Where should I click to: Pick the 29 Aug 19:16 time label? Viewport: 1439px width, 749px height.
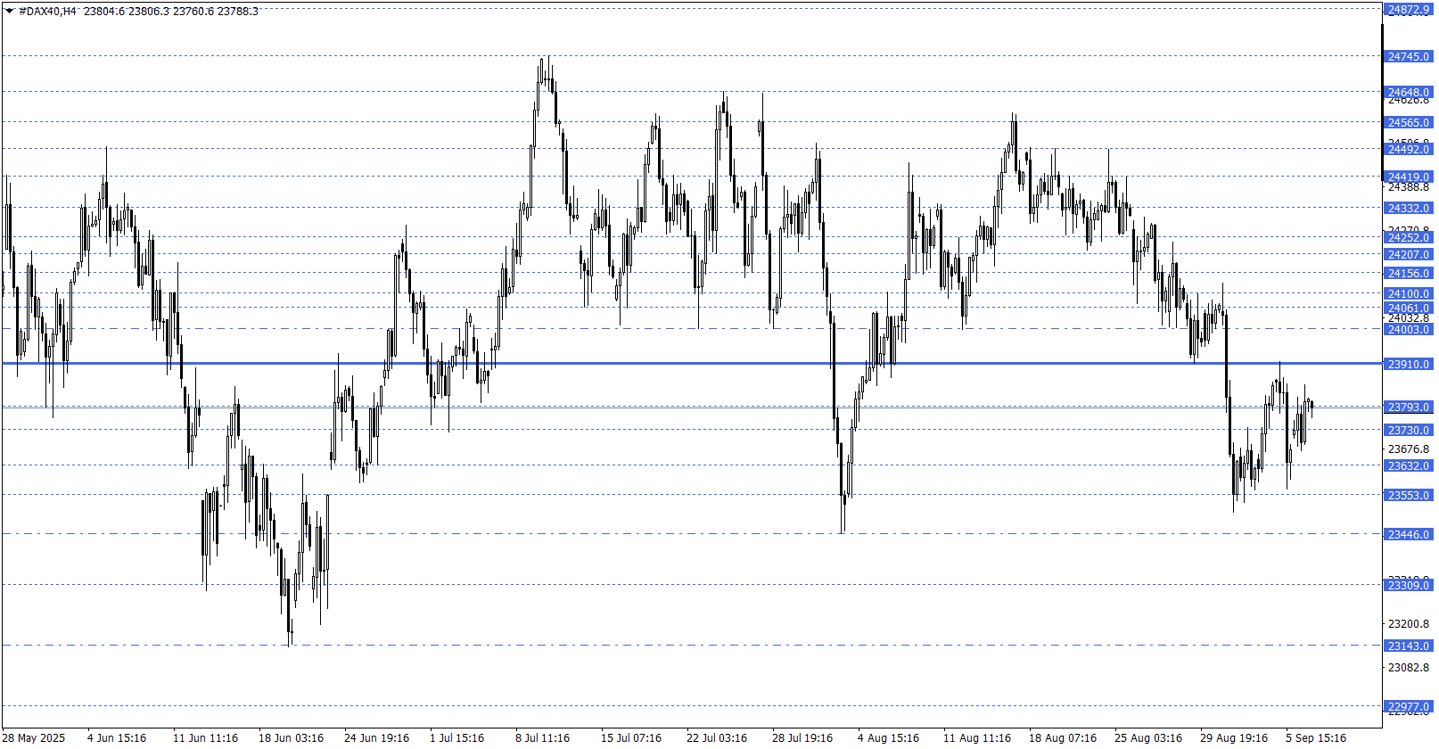tap(1234, 738)
